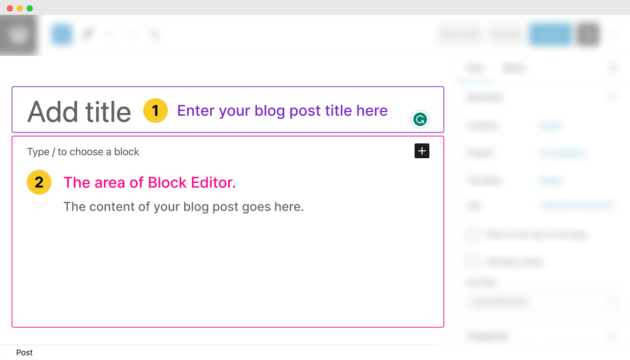
Task: Select the Post tab in sidebar
Action: 475,68
